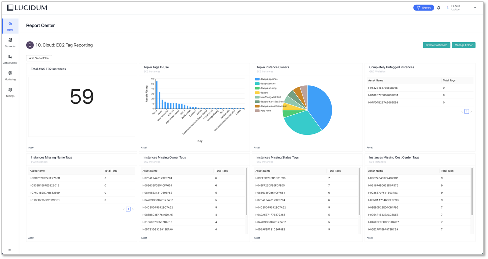488x259 pixels.
Task: Click the 59 total instances value
Action: click(82, 97)
